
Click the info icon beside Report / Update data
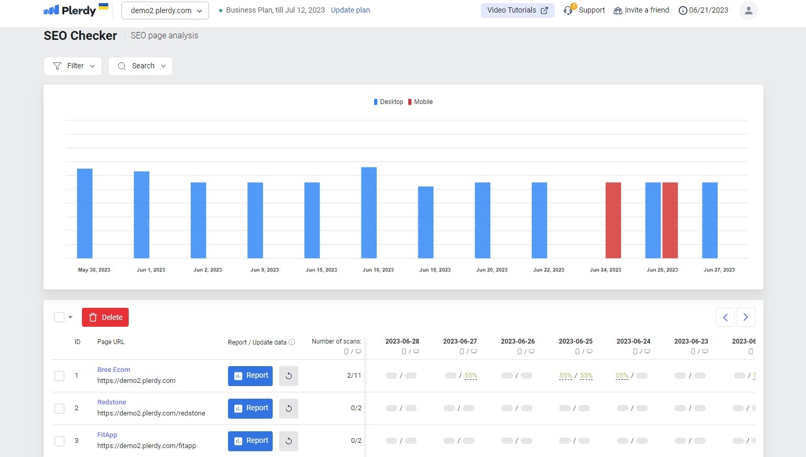pos(292,341)
